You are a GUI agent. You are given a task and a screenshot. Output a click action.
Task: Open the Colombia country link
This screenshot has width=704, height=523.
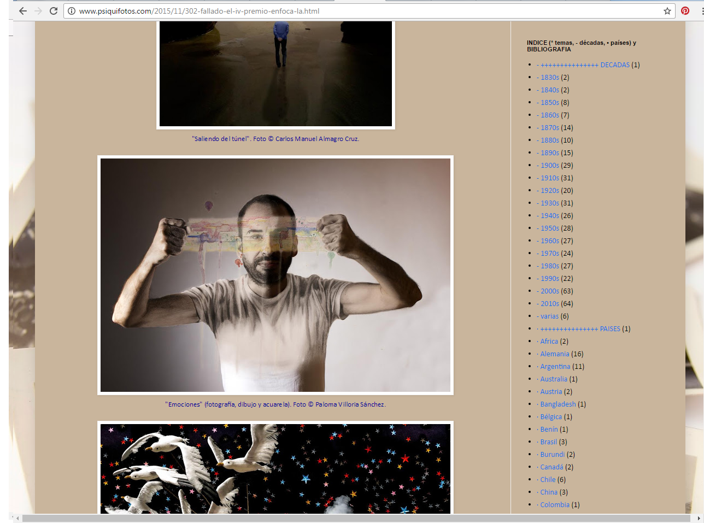tap(554, 505)
